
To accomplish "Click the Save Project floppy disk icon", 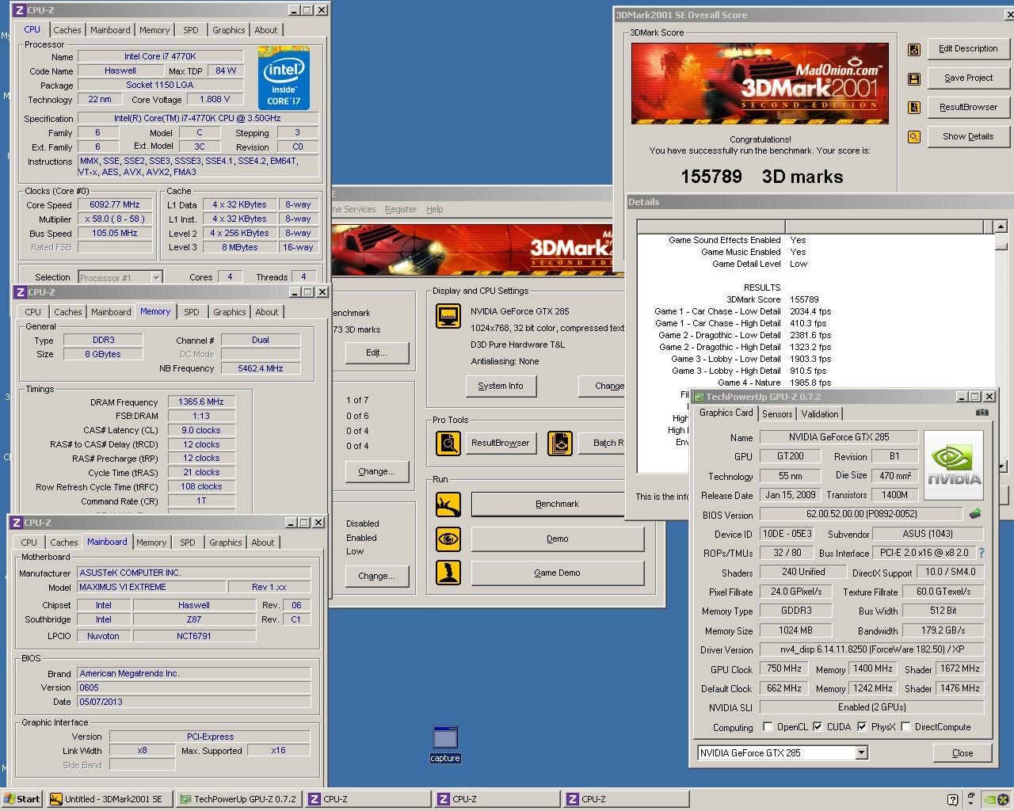I will (x=914, y=78).
